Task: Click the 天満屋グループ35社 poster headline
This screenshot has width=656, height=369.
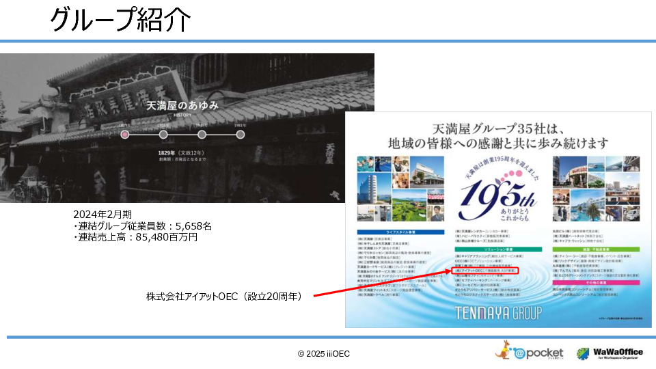Action: pos(497,136)
